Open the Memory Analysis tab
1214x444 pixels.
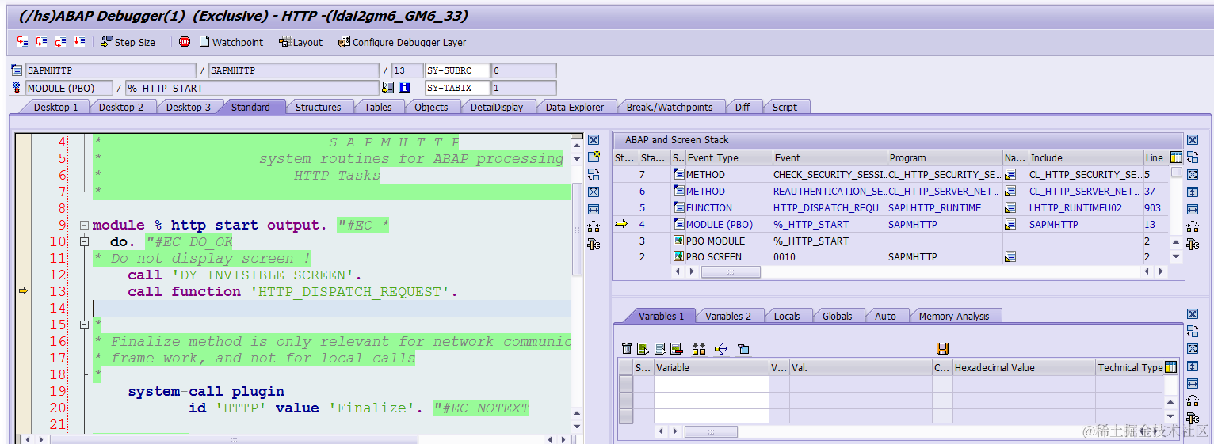(x=954, y=316)
